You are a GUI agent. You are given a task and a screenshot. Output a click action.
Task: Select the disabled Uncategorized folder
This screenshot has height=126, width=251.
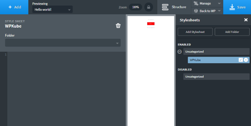click(x=216, y=76)
